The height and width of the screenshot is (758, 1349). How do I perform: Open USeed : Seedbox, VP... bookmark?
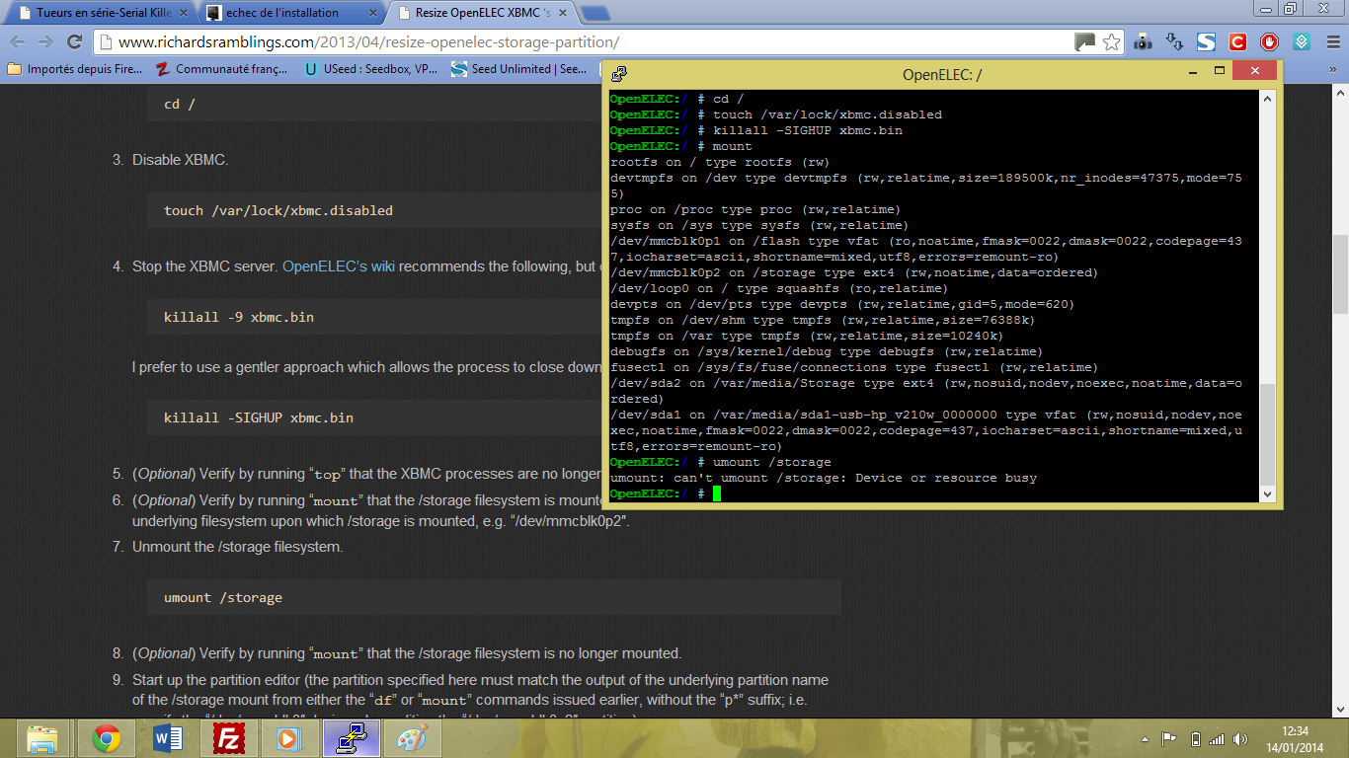[371, 69]
